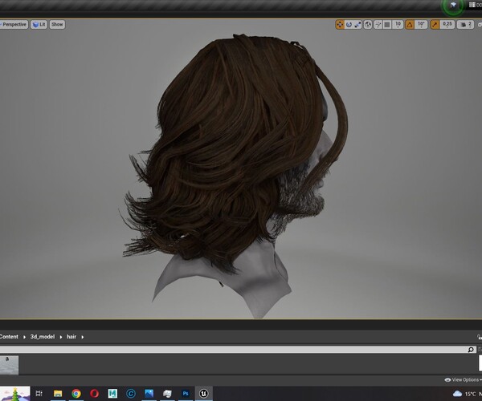Open Opera browser from taskbar
The width and height of the screenshot is (482, 401).
tap(94, 393)
